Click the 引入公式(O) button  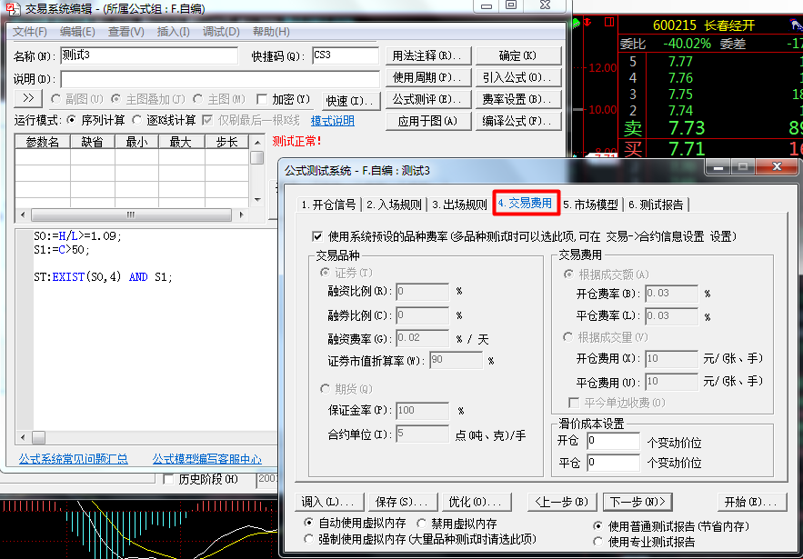[517, 77]
